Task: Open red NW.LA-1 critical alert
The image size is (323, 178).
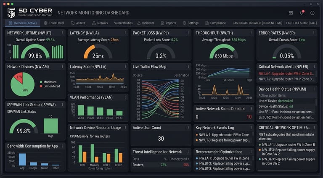Action: (x=286, y=73)
